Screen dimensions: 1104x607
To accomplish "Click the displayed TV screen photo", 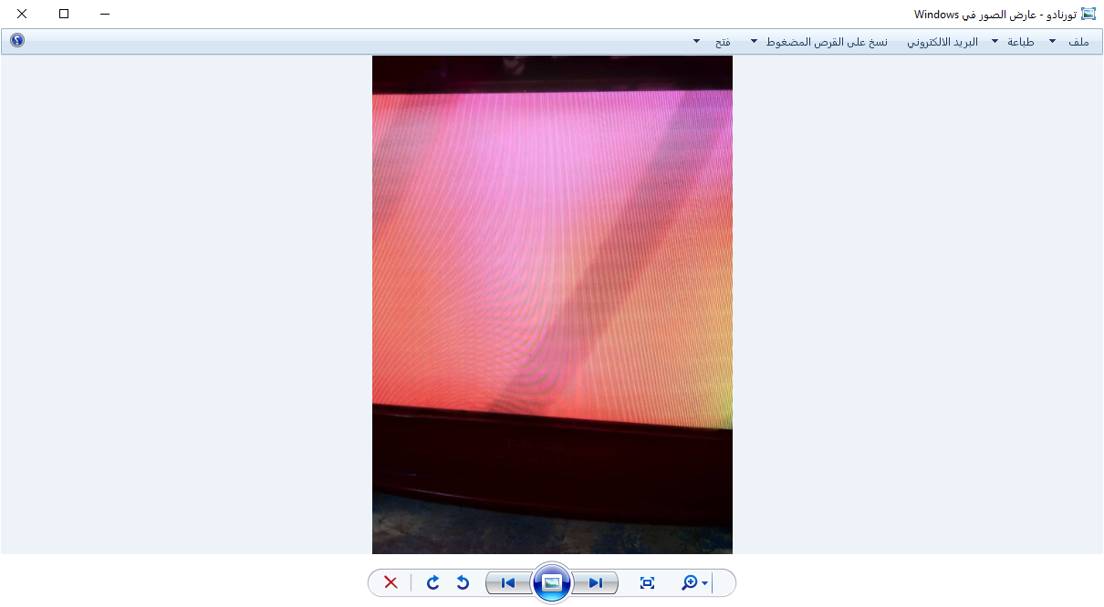I will click(552, 304).
